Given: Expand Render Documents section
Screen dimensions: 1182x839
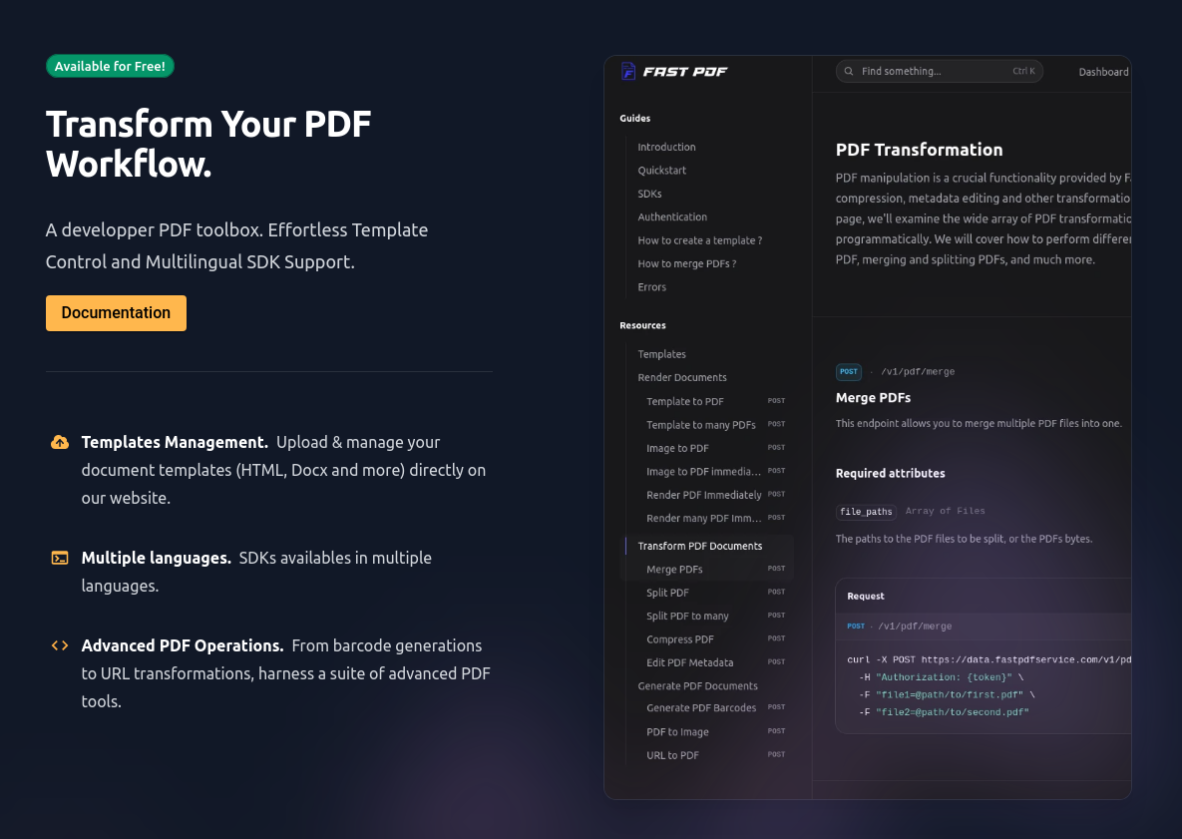Looking at the screenshot, I should click(x=682, y=378).
